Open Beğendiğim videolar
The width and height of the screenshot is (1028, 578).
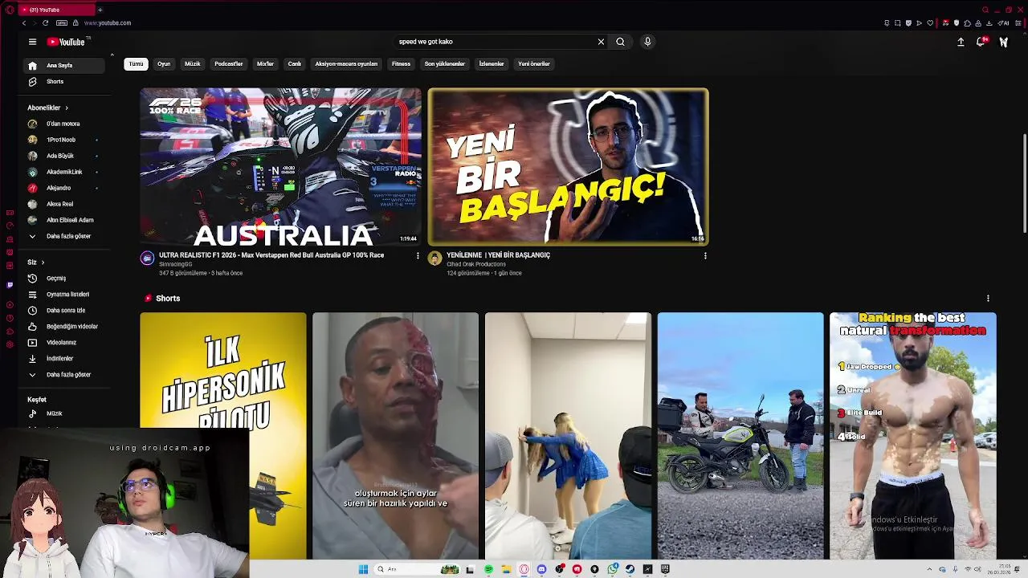63,327
